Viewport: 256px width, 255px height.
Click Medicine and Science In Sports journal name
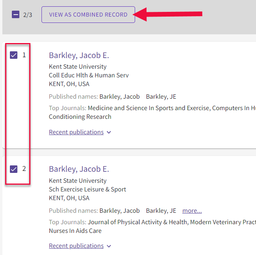pyautogui.click(x=149, y=108)
